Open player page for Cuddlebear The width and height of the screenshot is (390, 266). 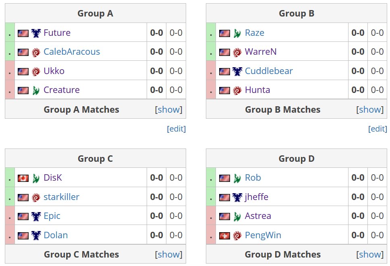point(269,71)
